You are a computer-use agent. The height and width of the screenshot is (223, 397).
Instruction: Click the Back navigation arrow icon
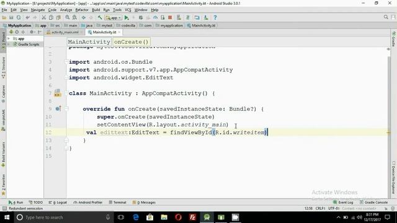coord(83,18)
